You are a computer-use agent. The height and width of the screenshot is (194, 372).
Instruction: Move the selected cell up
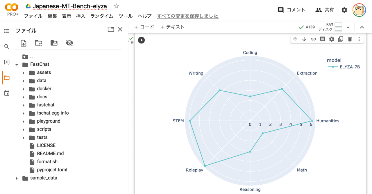295,39
